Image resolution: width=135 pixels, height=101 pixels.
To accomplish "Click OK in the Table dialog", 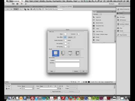I will (x=84, y=71).
